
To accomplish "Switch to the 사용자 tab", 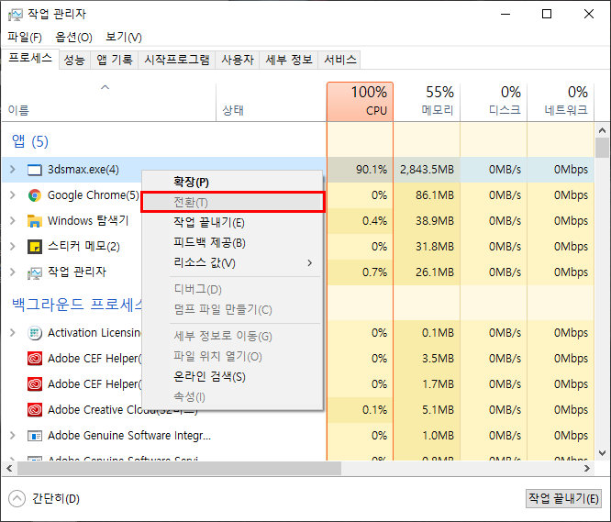I will point(238,60).
